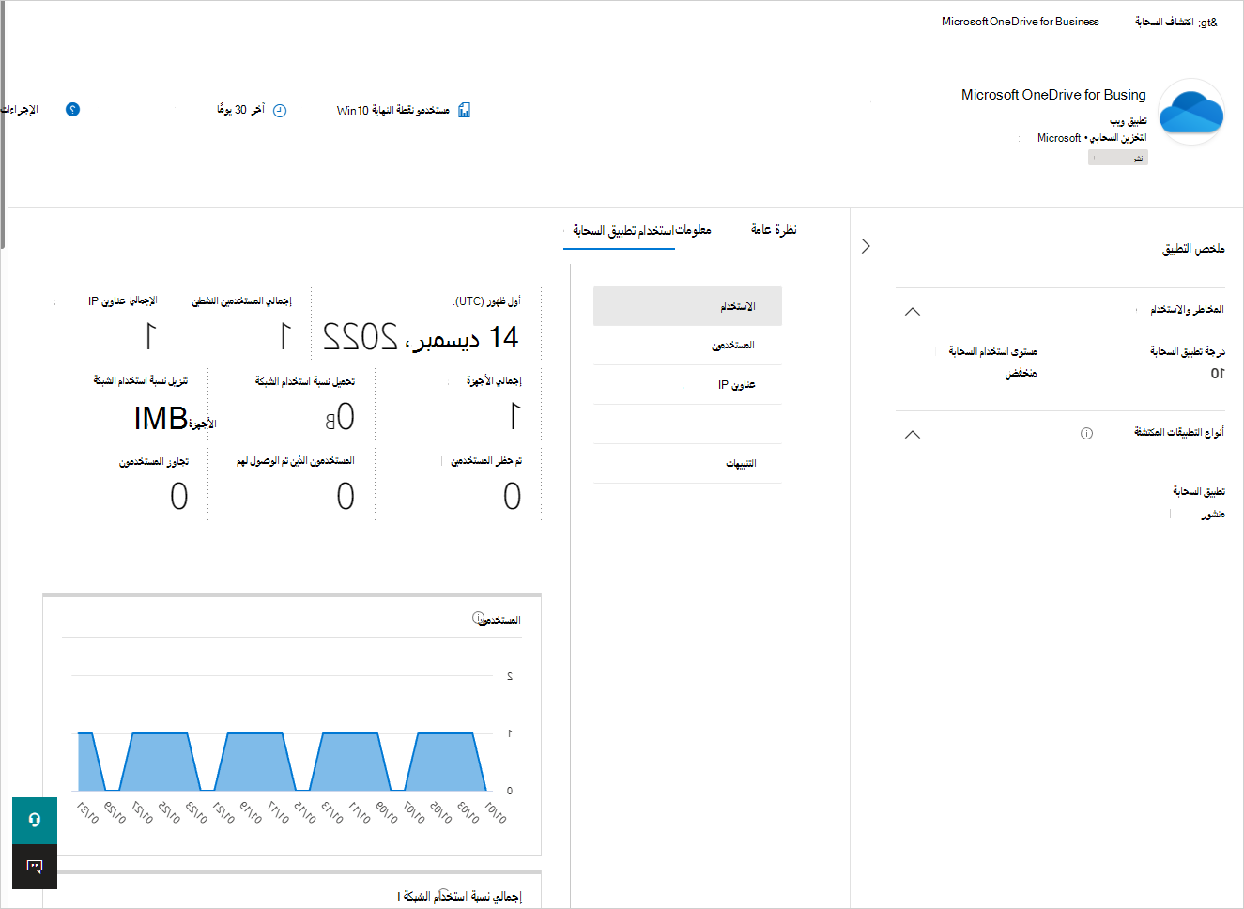1244x909 pixels.
Task: Open the feedback chat button
Action: 35,867
